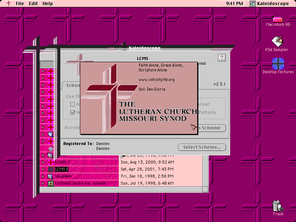Select the highlighted LCMS ƒ folder name
This screenshot has width=296, height=222.
coord(61,169)
